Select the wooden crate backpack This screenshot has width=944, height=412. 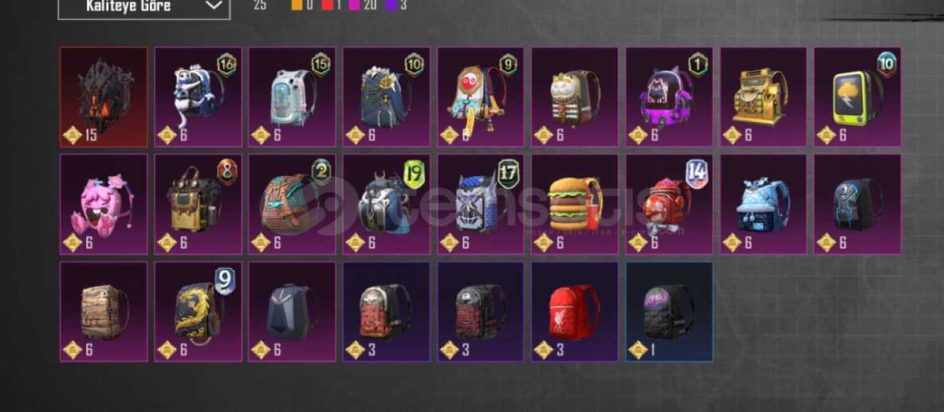pos(104,312)
